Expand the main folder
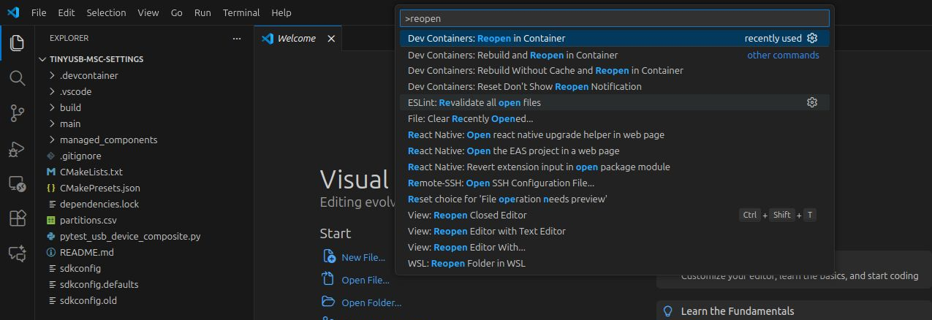 tap(52, 123)
